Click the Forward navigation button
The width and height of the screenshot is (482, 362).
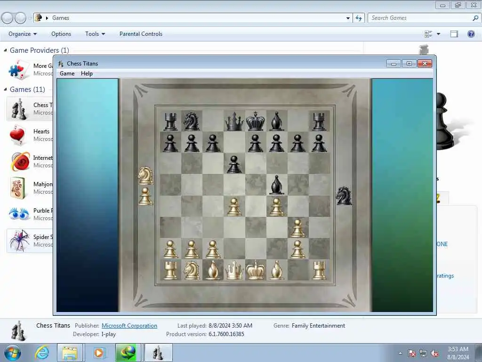coord(20,18)
